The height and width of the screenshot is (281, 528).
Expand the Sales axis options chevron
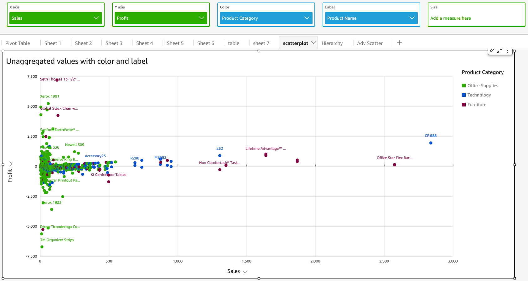(246, 271)
